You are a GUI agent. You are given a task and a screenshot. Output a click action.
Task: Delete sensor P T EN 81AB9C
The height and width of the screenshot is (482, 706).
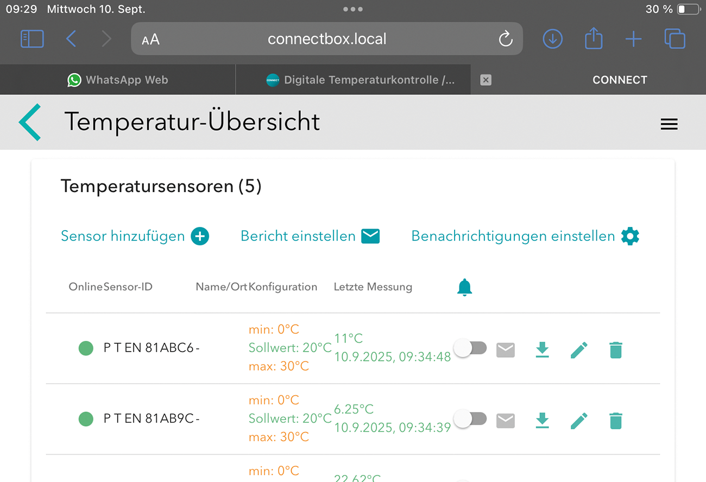point(615,421)
